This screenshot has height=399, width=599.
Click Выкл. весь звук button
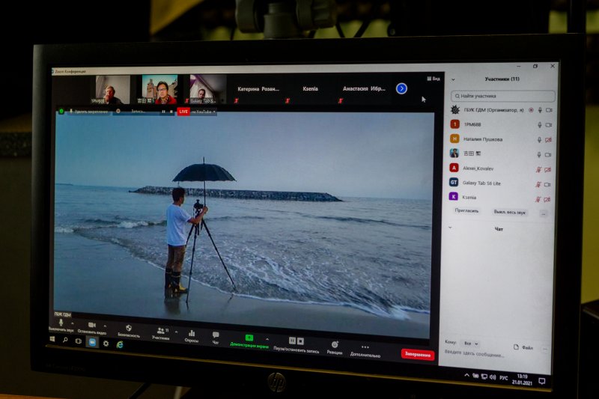[510, 212]
